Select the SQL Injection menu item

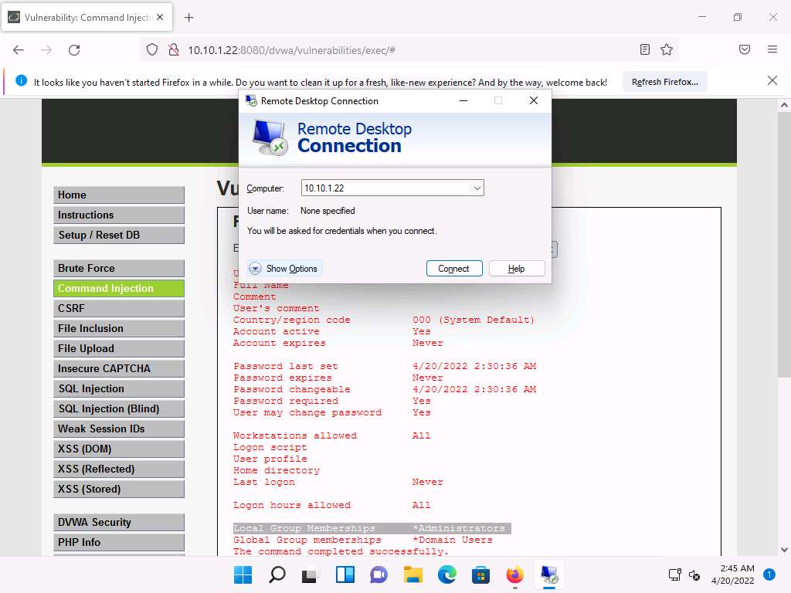pyautogui.click(x=119, y=388)
